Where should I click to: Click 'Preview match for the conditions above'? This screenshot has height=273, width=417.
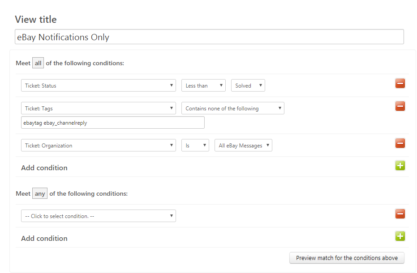click(x=347, y=258)
